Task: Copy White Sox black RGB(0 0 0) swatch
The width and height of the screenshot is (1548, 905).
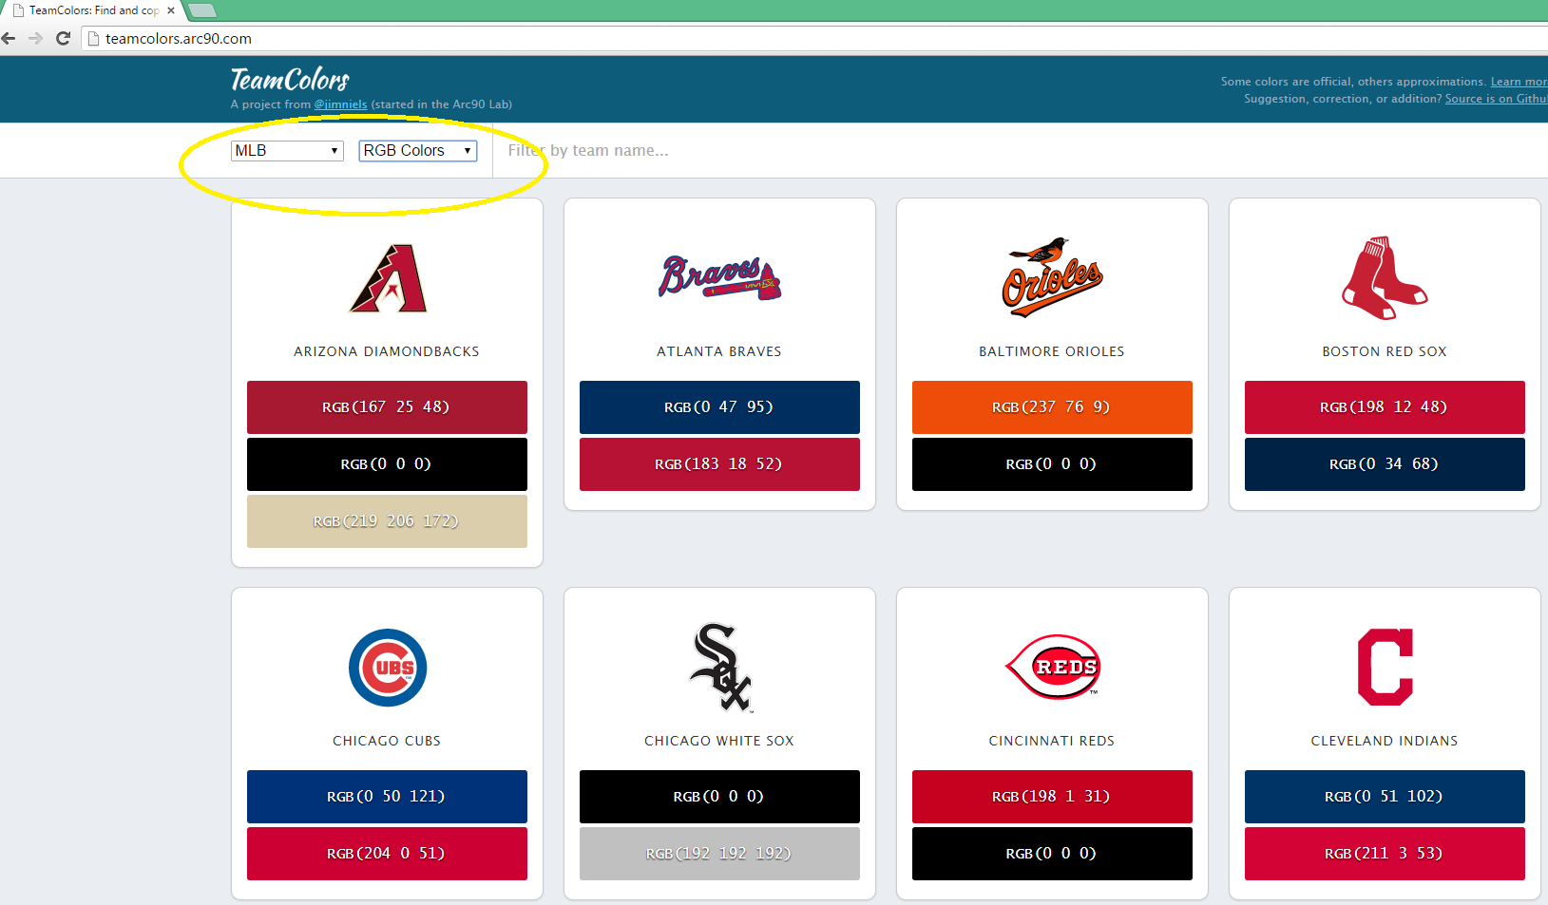Action: [x=719, y=797]
